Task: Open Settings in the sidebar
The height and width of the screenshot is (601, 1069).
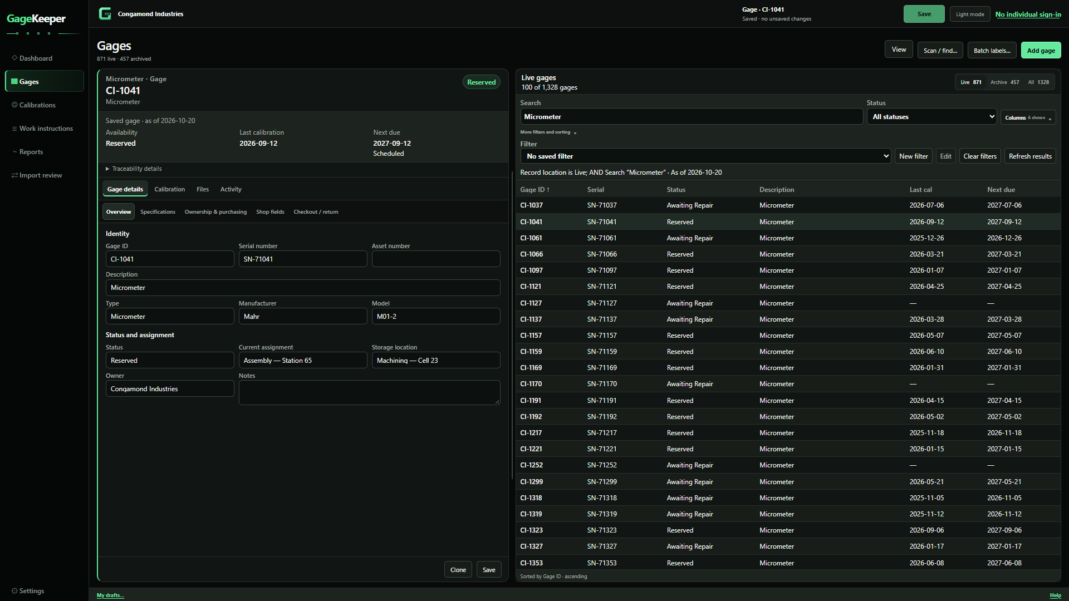Action: pyautogui.click(x=45, y=590)
